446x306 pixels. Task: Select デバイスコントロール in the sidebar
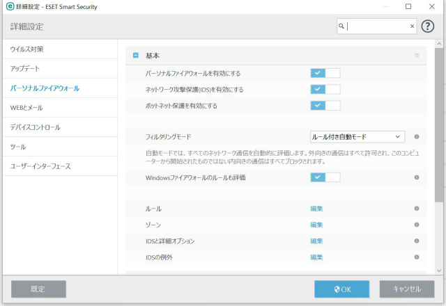click(60, 127)
